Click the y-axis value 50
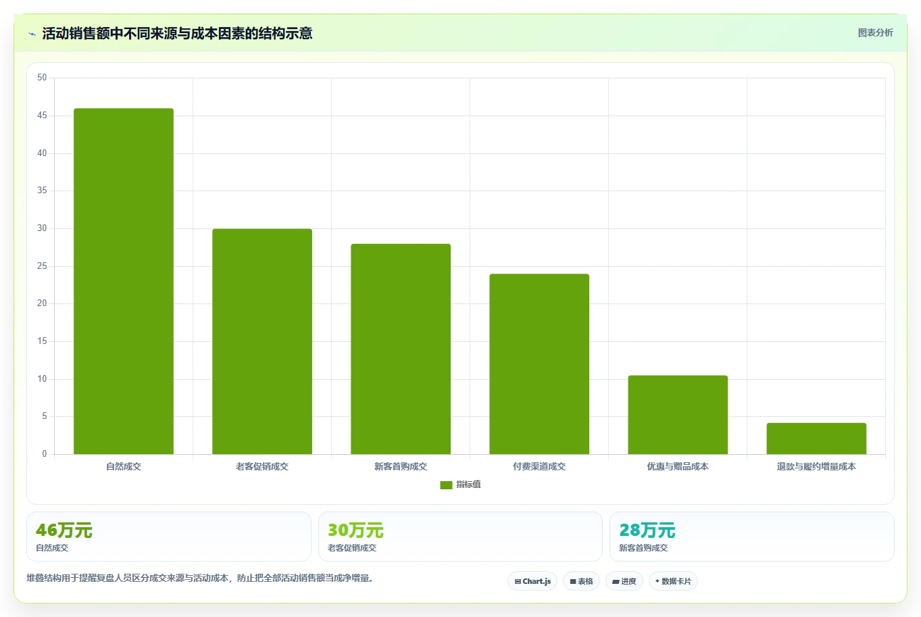The image size is (921, 617). [x=42, y=78]
